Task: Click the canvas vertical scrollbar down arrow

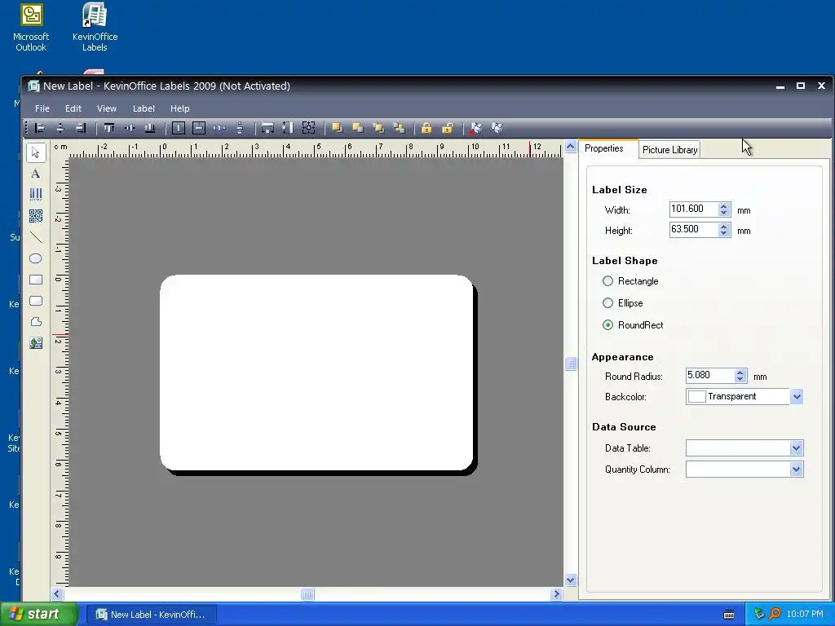Action: tap(570, 580)
